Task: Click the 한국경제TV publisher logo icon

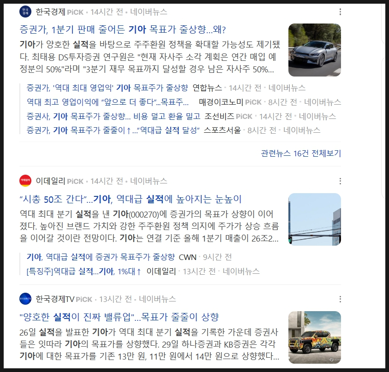Action: tap(25, 299)
